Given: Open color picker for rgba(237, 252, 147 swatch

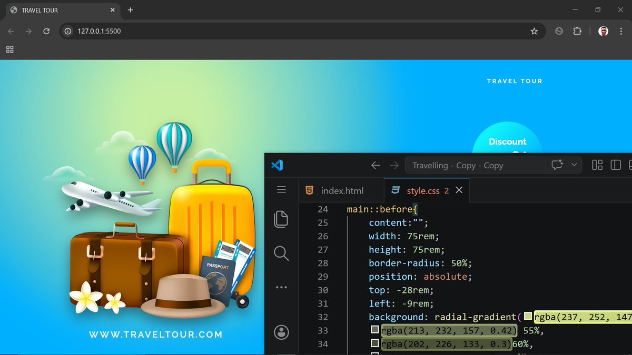Looking at the screenshot, I should click(x=528, y=316).
